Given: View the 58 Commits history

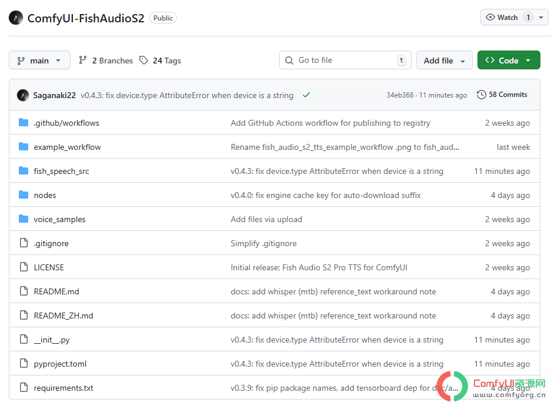Looking at the screenshot, I should coord(502,95).
